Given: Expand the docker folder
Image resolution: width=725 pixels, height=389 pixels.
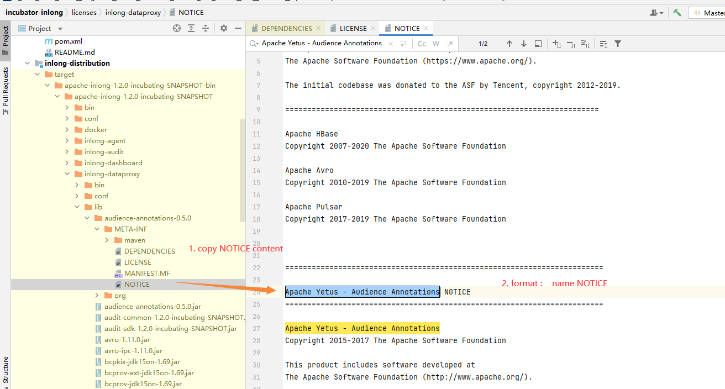Looking at the screenshot, I should 67,130.
